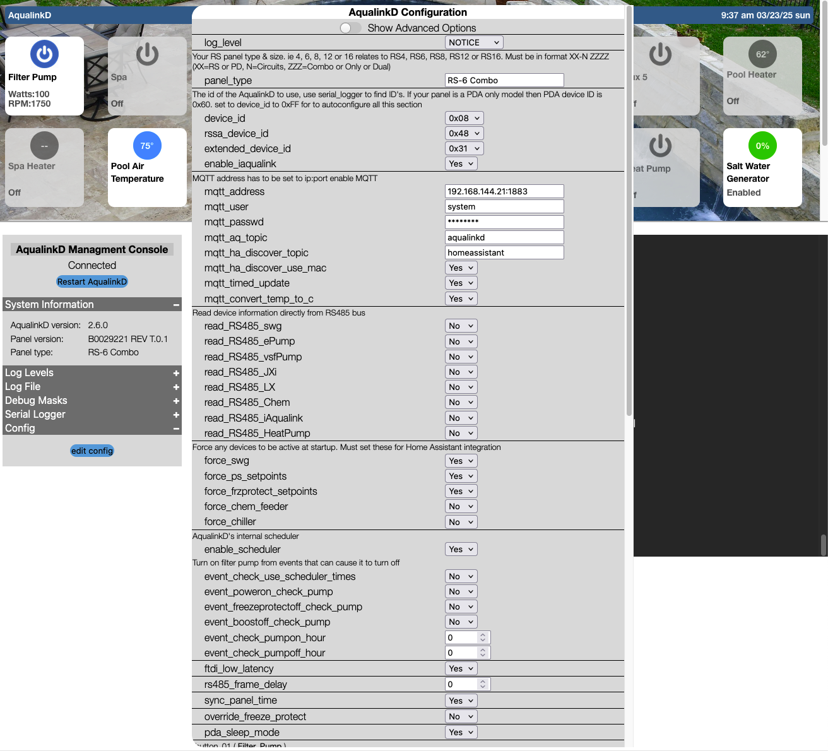Open the force_swg dropdown
The image size is (828, 751).
(x=461, y=461)
